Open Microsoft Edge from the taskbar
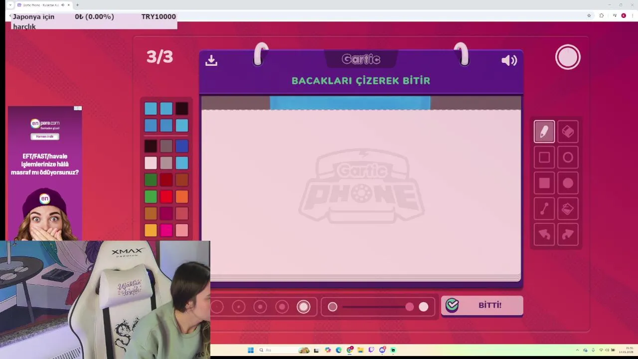Viewport: 638px width, 359px height. point(338,350)
